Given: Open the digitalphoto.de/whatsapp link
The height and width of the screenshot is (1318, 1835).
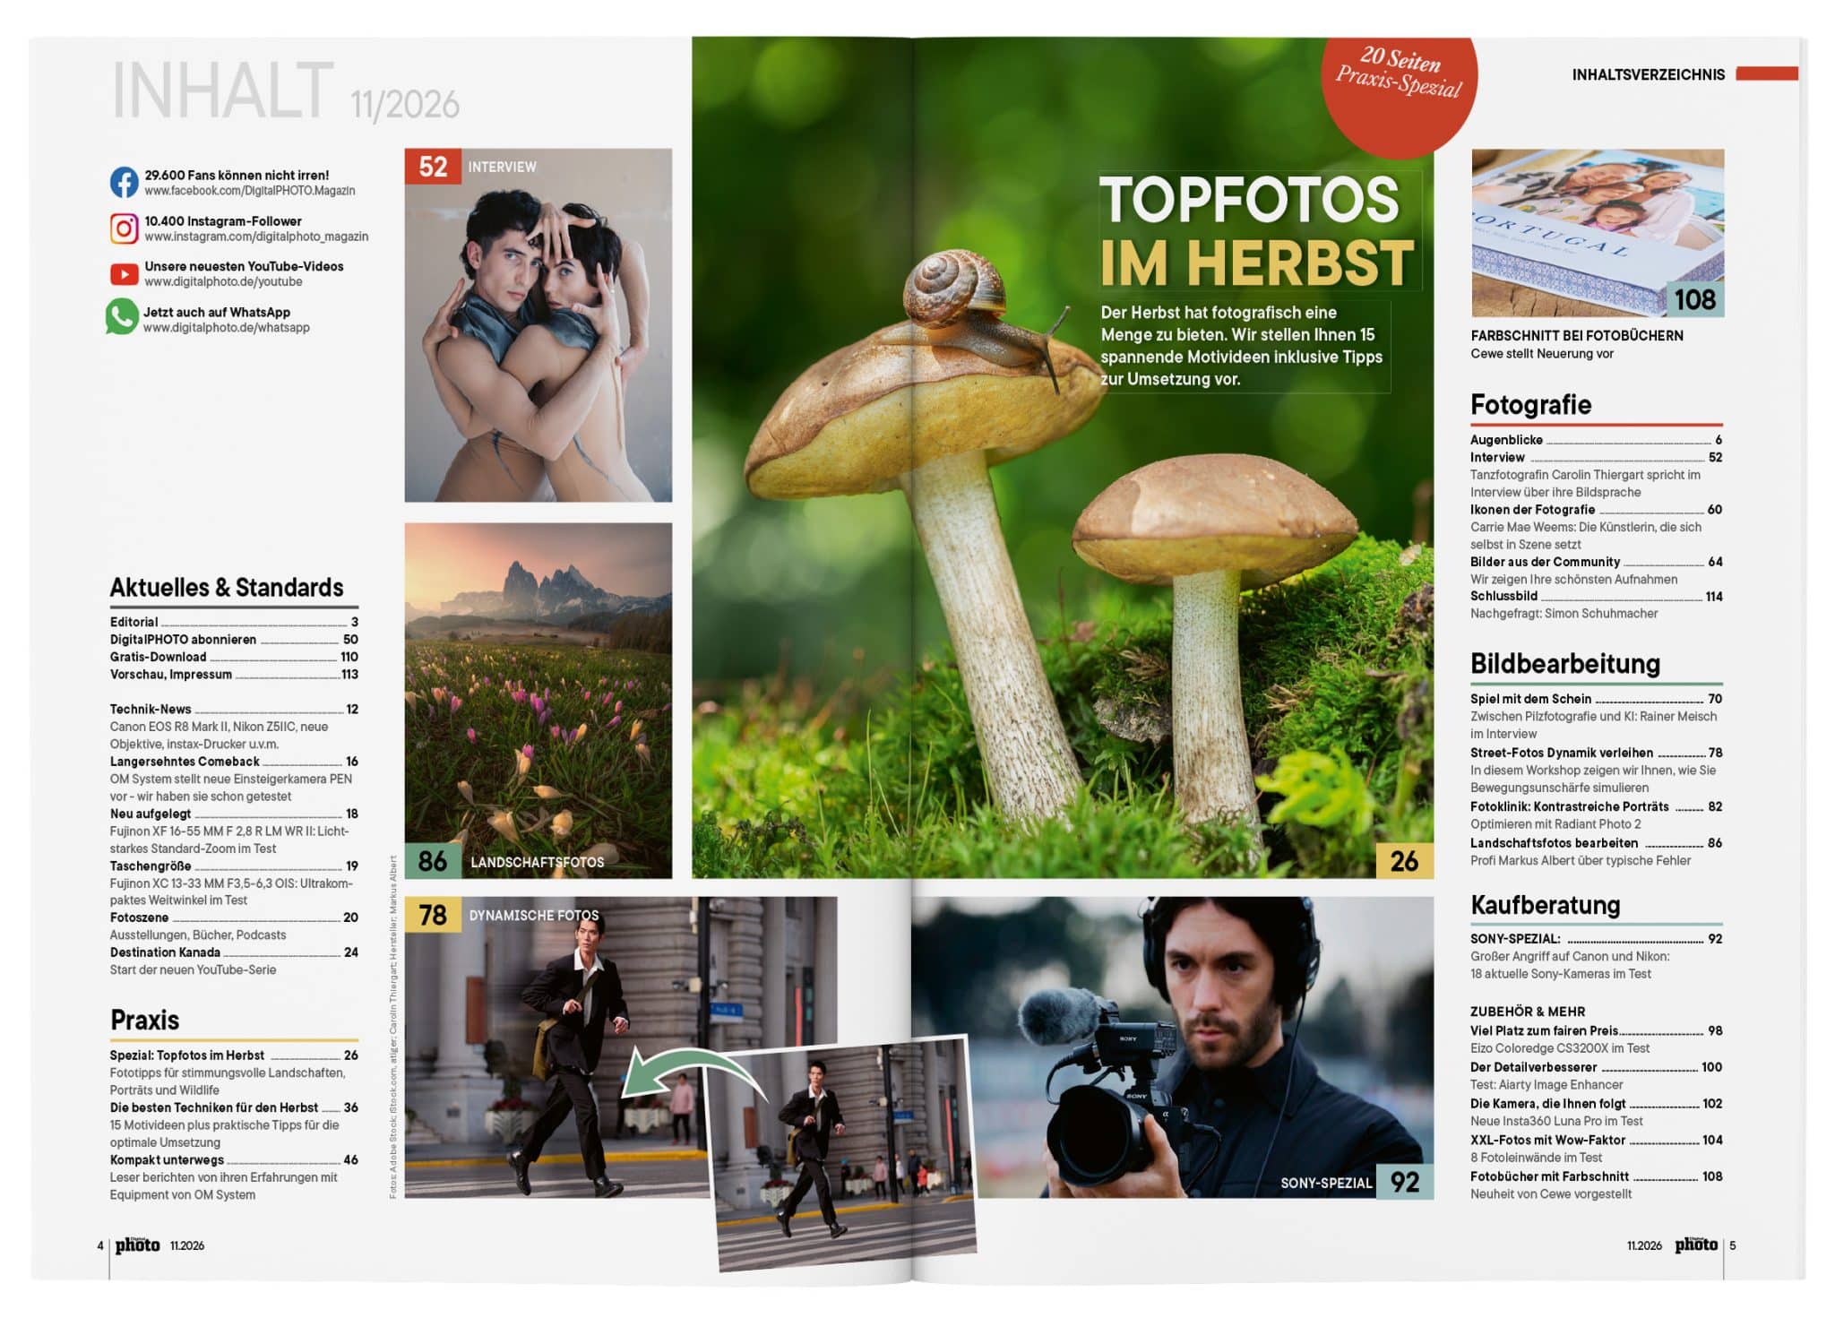Looking at the screenshot, I should [x=227, y=328].
